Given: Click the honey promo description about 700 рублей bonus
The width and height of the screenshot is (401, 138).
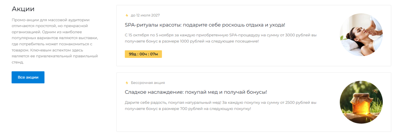Looking at the screenshot, I should [x=221, y=106].
